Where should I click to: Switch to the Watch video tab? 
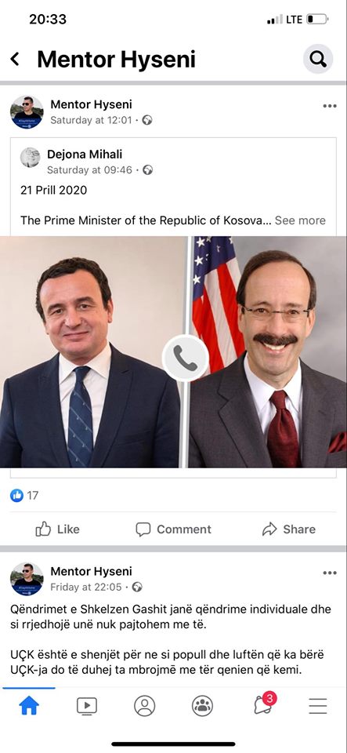(87, 706)
